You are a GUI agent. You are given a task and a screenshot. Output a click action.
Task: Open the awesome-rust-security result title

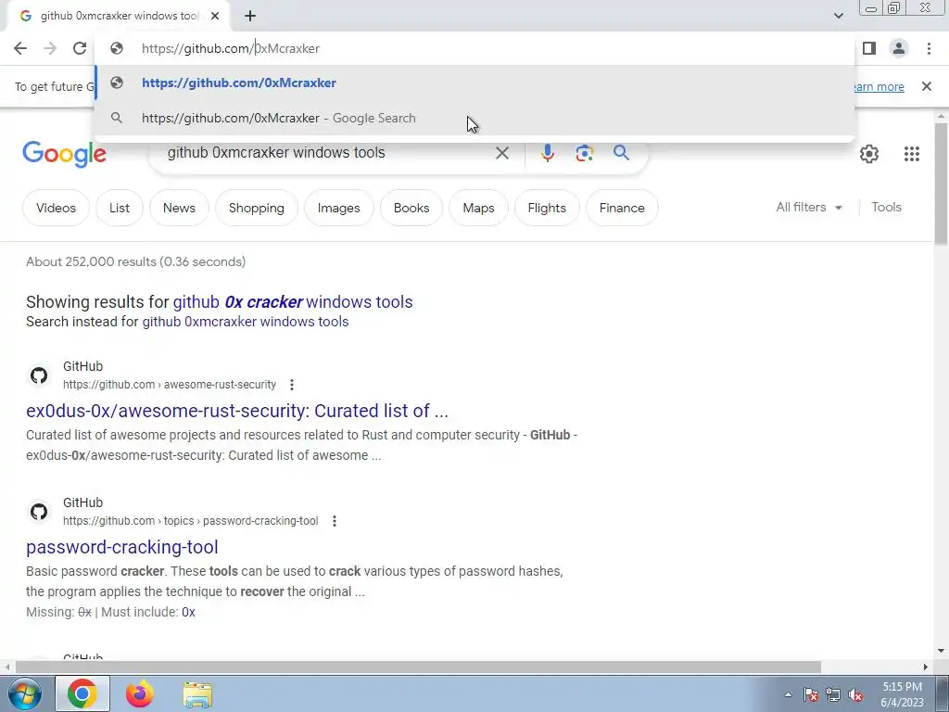coord(237,411)
